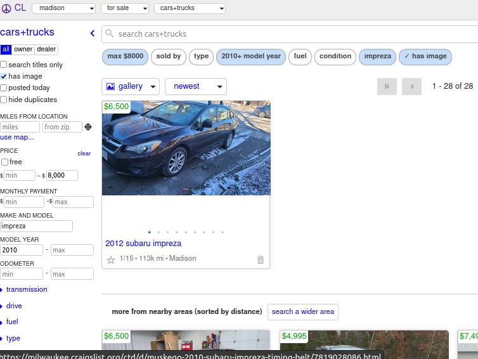Click the 2010+ model year filter chip
The width and height of the screenshot is (478, 359).
(251, 56)
